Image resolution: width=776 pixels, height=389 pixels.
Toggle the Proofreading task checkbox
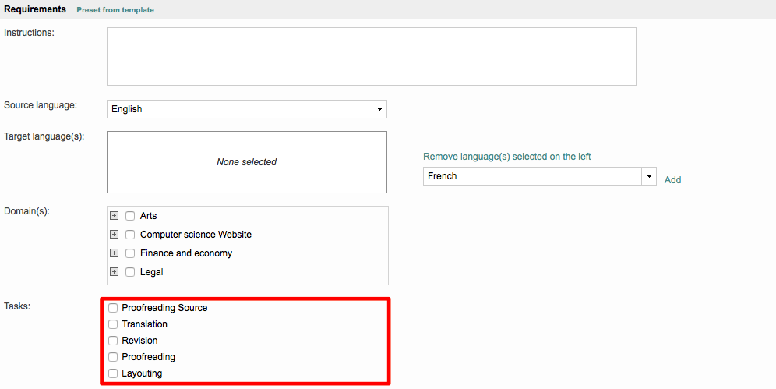coord(113,357)
